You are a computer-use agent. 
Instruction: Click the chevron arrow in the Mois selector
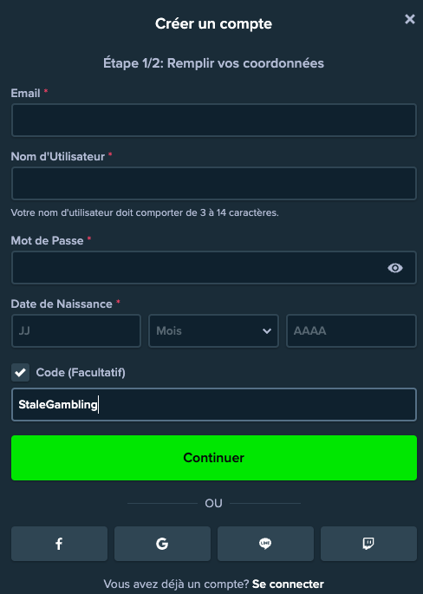pos(267,331)
